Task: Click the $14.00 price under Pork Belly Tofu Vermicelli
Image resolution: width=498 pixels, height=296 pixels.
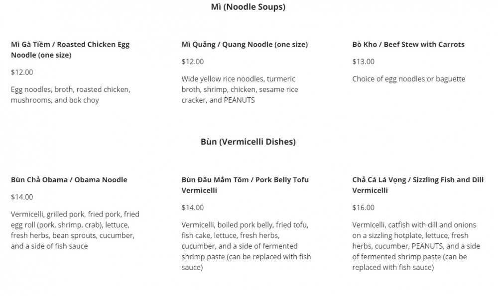Action: 193,208
